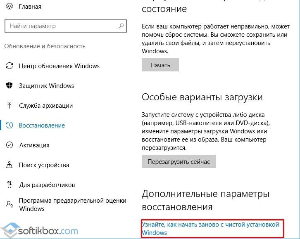Click the Главная gear icon
Image resolution: width=300 pixels, height=239 pixels.
tap(10, 7)
